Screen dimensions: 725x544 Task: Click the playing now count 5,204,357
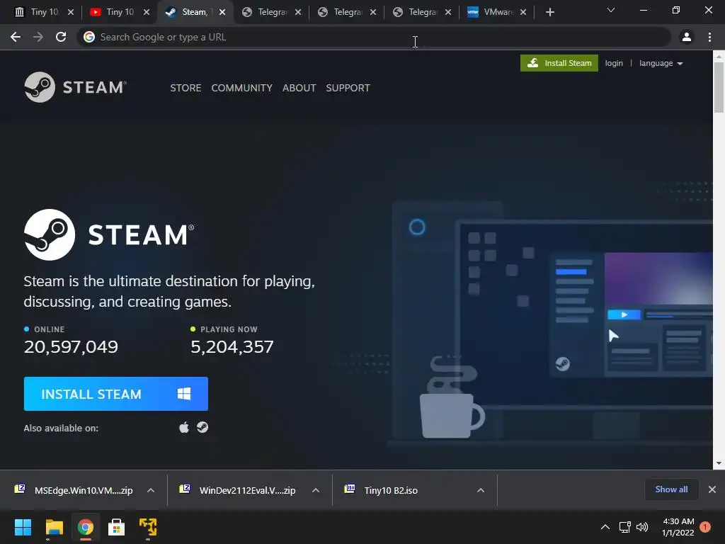232,347
